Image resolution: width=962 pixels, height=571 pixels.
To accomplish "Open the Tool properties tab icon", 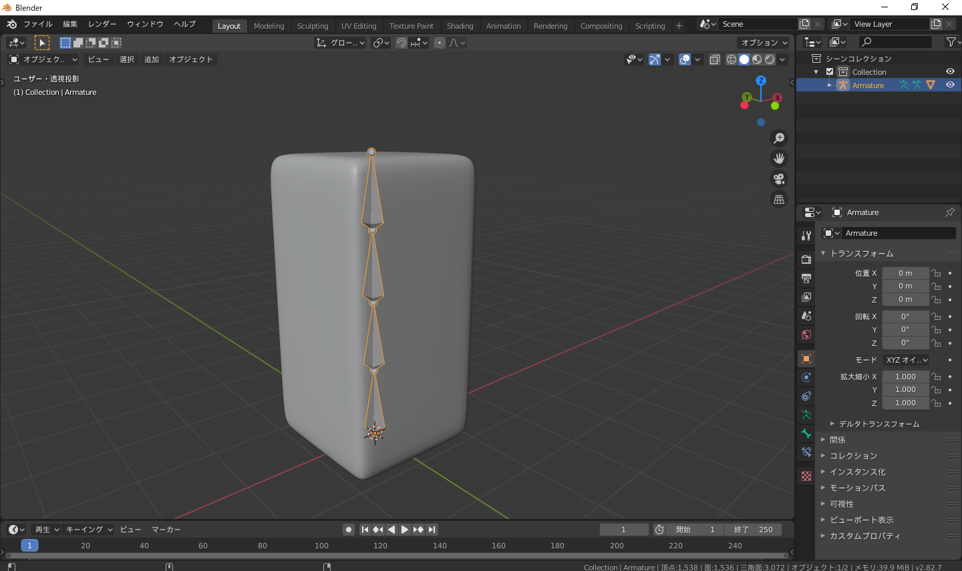I will (806, 236).
